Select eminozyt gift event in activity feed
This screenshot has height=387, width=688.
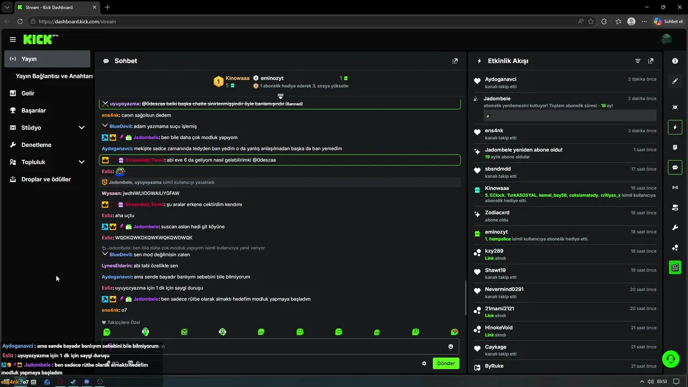coord(564,235)
